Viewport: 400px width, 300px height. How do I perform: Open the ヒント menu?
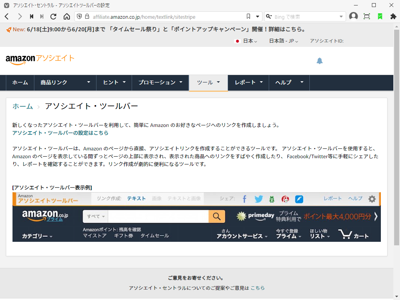(114, 82)
